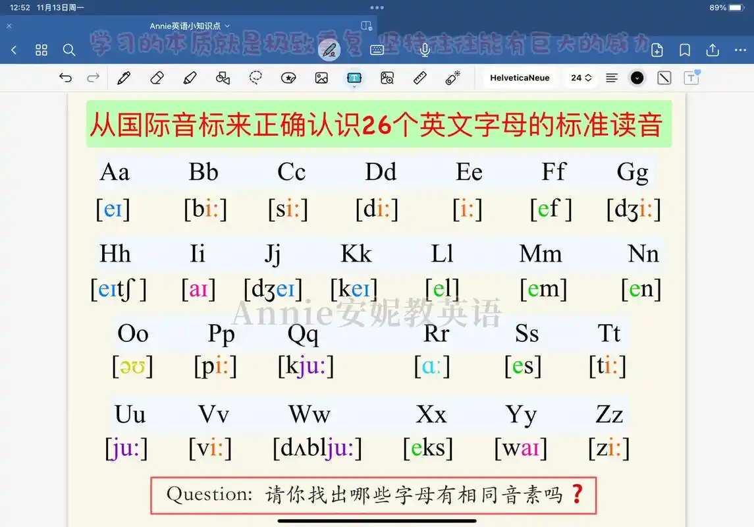
Task: Start audio recording with the microphone
Action: click(x=425, y=49)
